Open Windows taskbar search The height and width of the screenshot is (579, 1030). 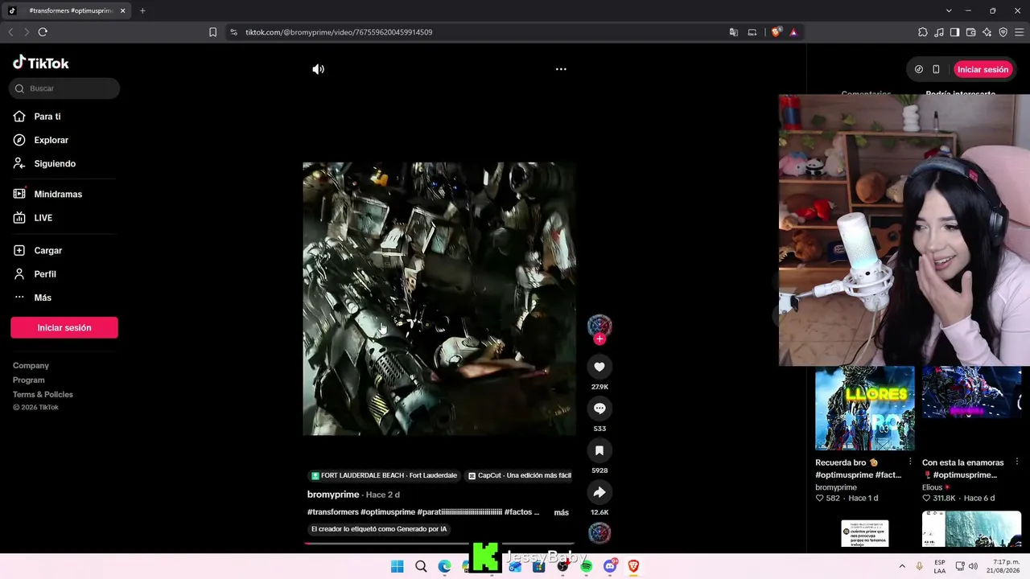[421, 566]
